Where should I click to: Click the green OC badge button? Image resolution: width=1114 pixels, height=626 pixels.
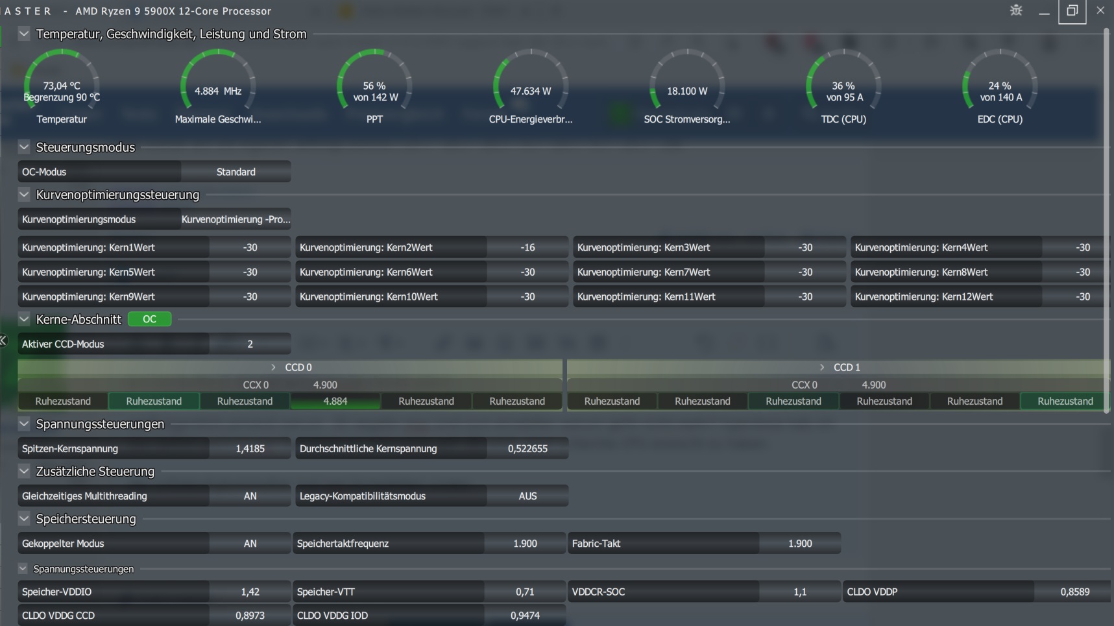(x=149, y=319)
